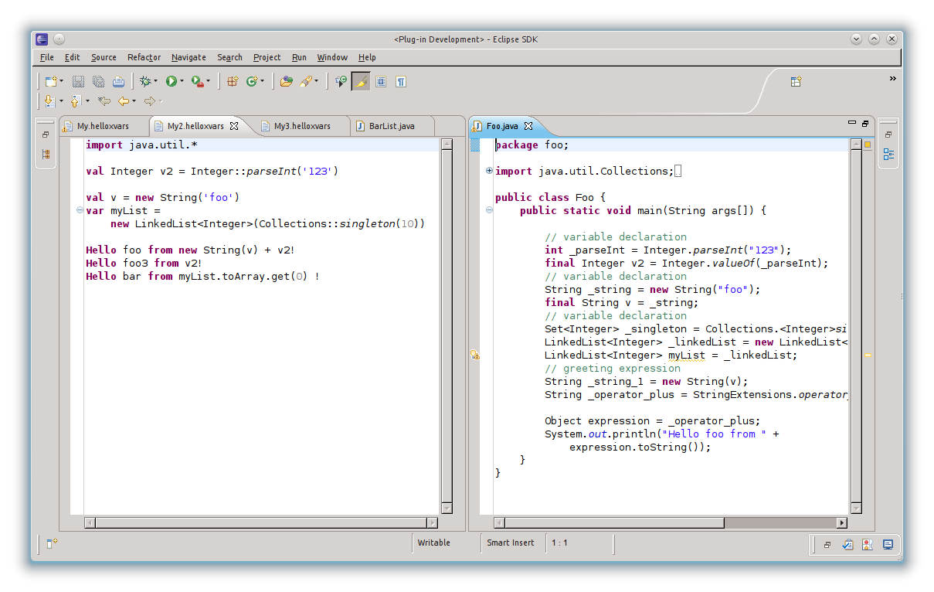Click the Open Perspective icon
The width and height of the screenshot is (934, 592).
click(x=796, y=81)
